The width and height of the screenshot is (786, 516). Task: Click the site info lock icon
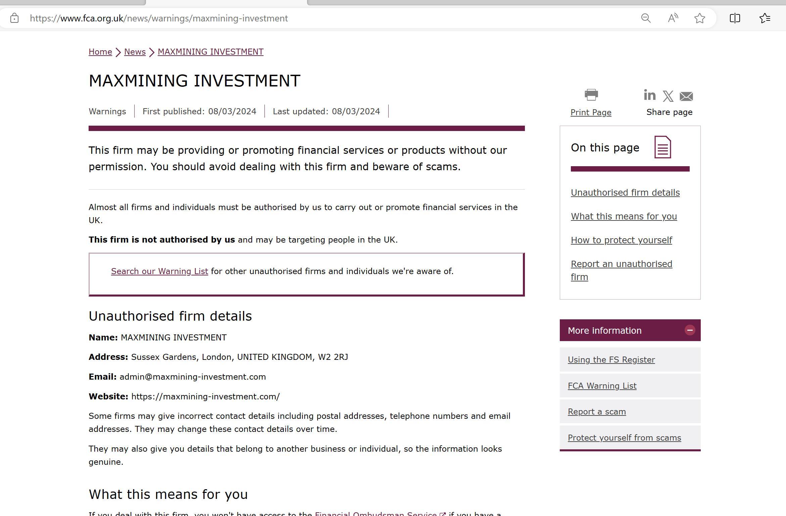pos(14,18)
